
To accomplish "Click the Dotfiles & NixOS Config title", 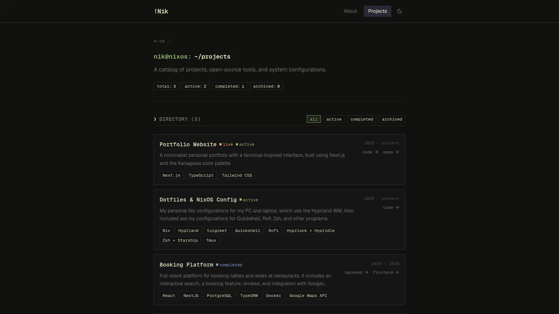I will (198, 200).
